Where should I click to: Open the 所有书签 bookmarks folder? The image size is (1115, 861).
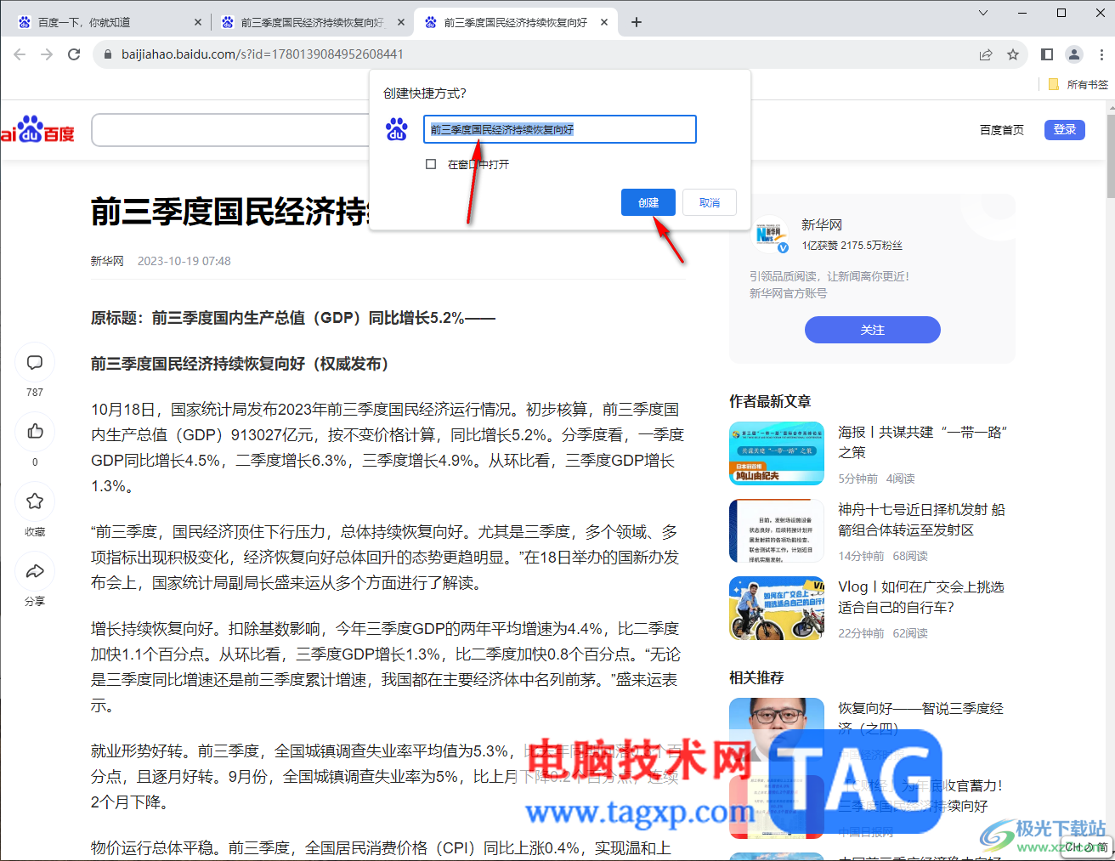click(x=1078, y=84)
